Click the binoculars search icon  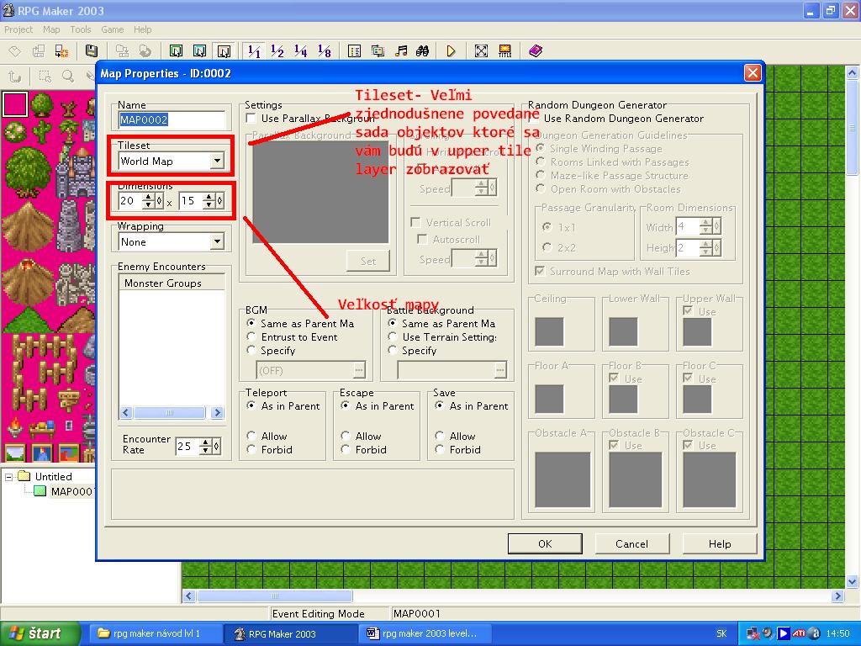423,51
